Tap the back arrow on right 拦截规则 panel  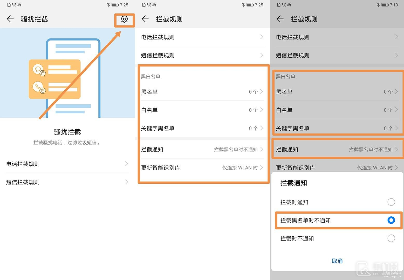(x=280, y=19)
